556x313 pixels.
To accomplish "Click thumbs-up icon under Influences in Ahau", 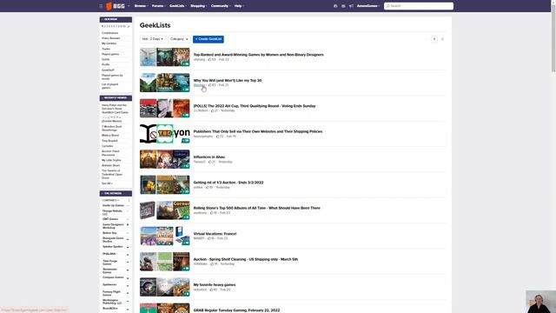I will click(x=210, y=162).
